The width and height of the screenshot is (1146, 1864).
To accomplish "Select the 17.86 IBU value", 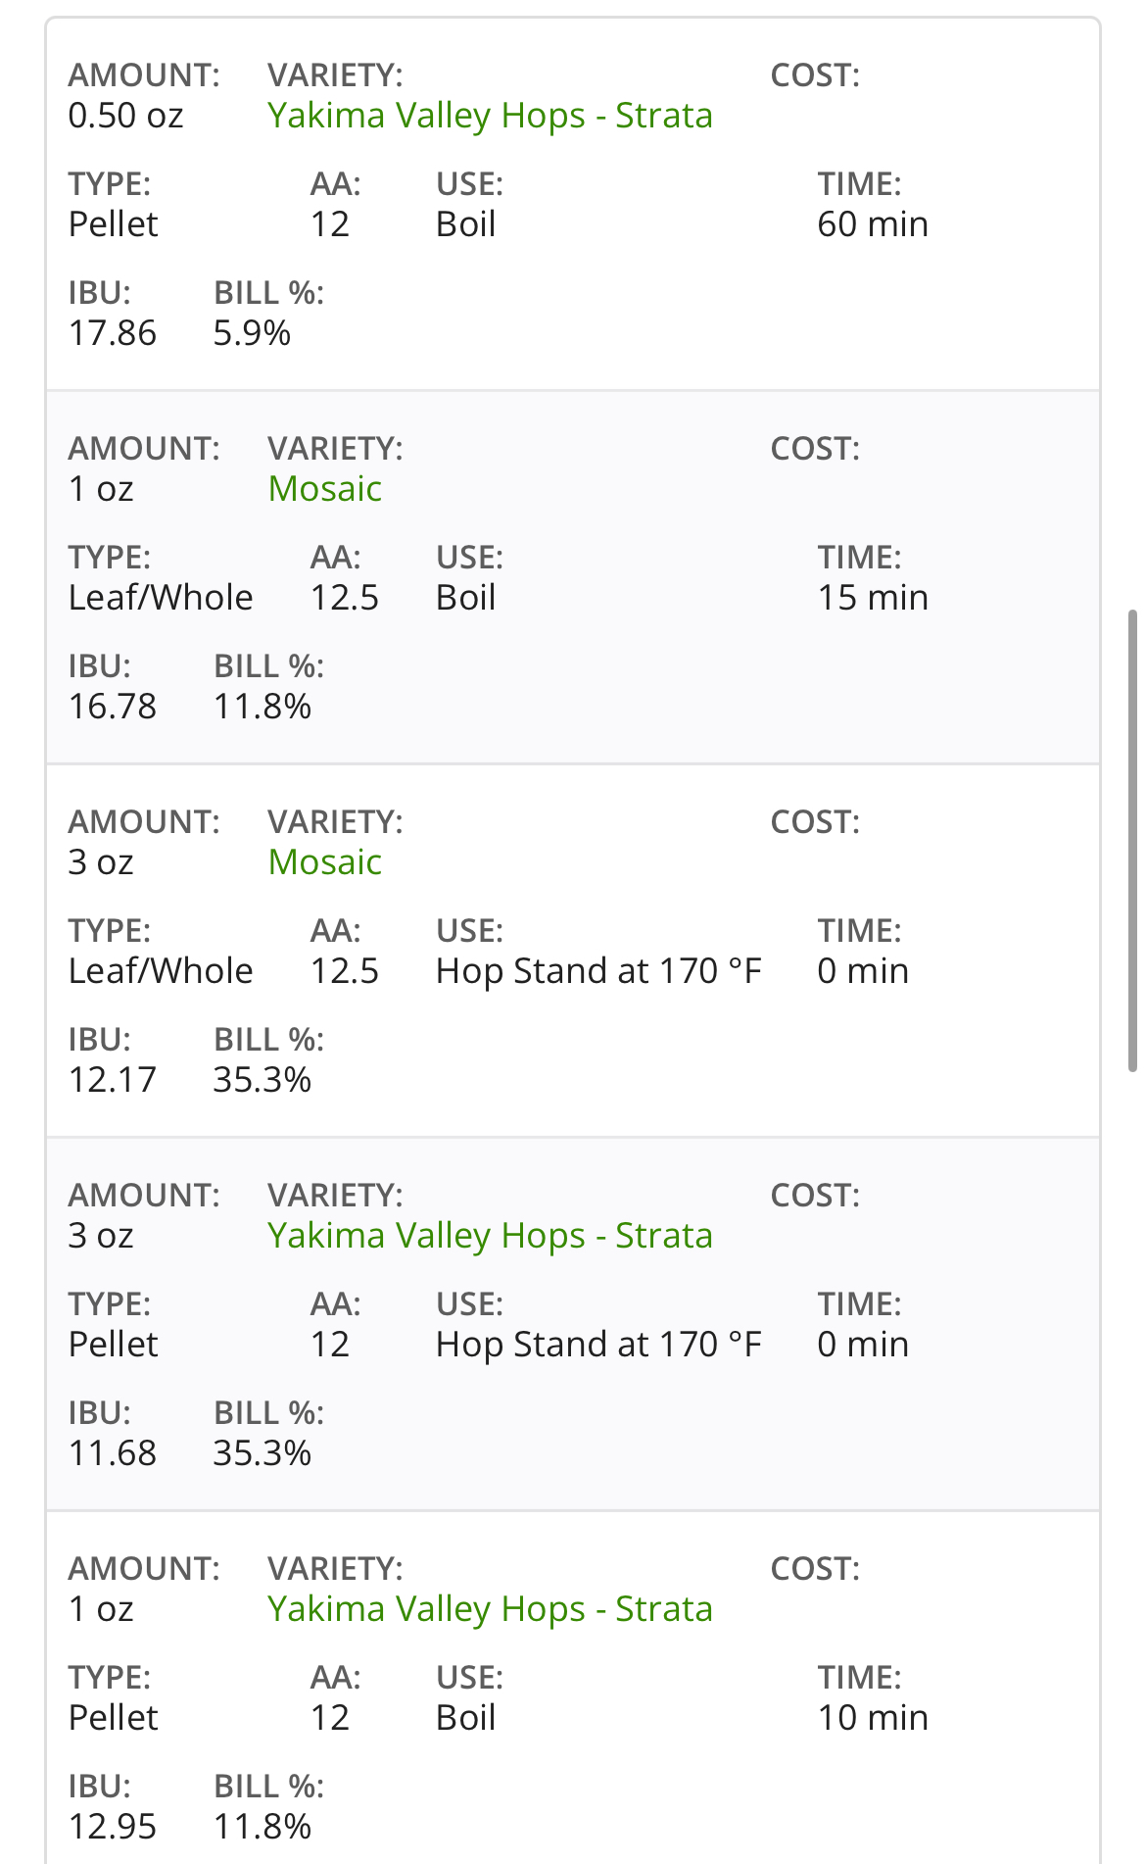I will [113, 333].
